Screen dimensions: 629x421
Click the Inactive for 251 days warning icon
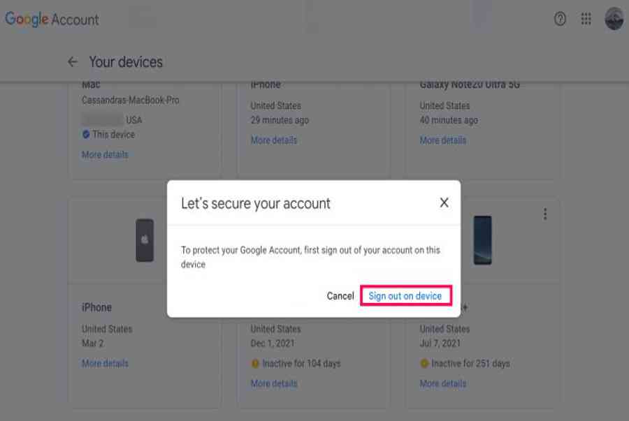(424, 364)
